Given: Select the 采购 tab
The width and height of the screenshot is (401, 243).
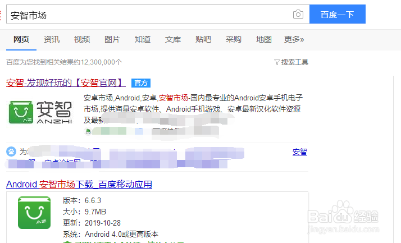Looking at the screenshot, I should [234, 39].
